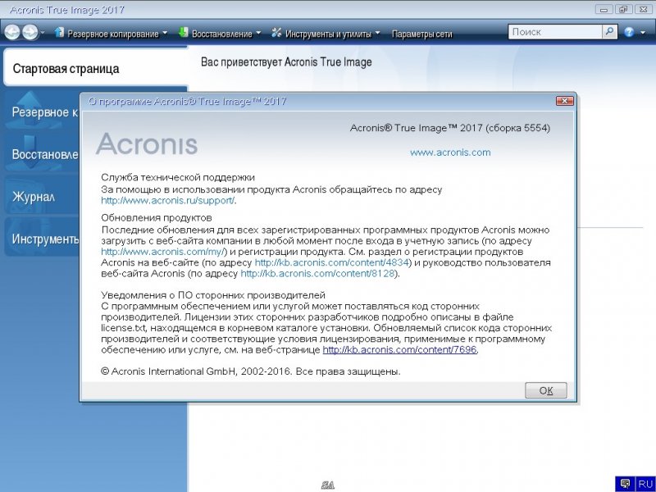Click the green recovery arrow icon
The height and width of the screenshot is (492, 656).
coord(183,32)
